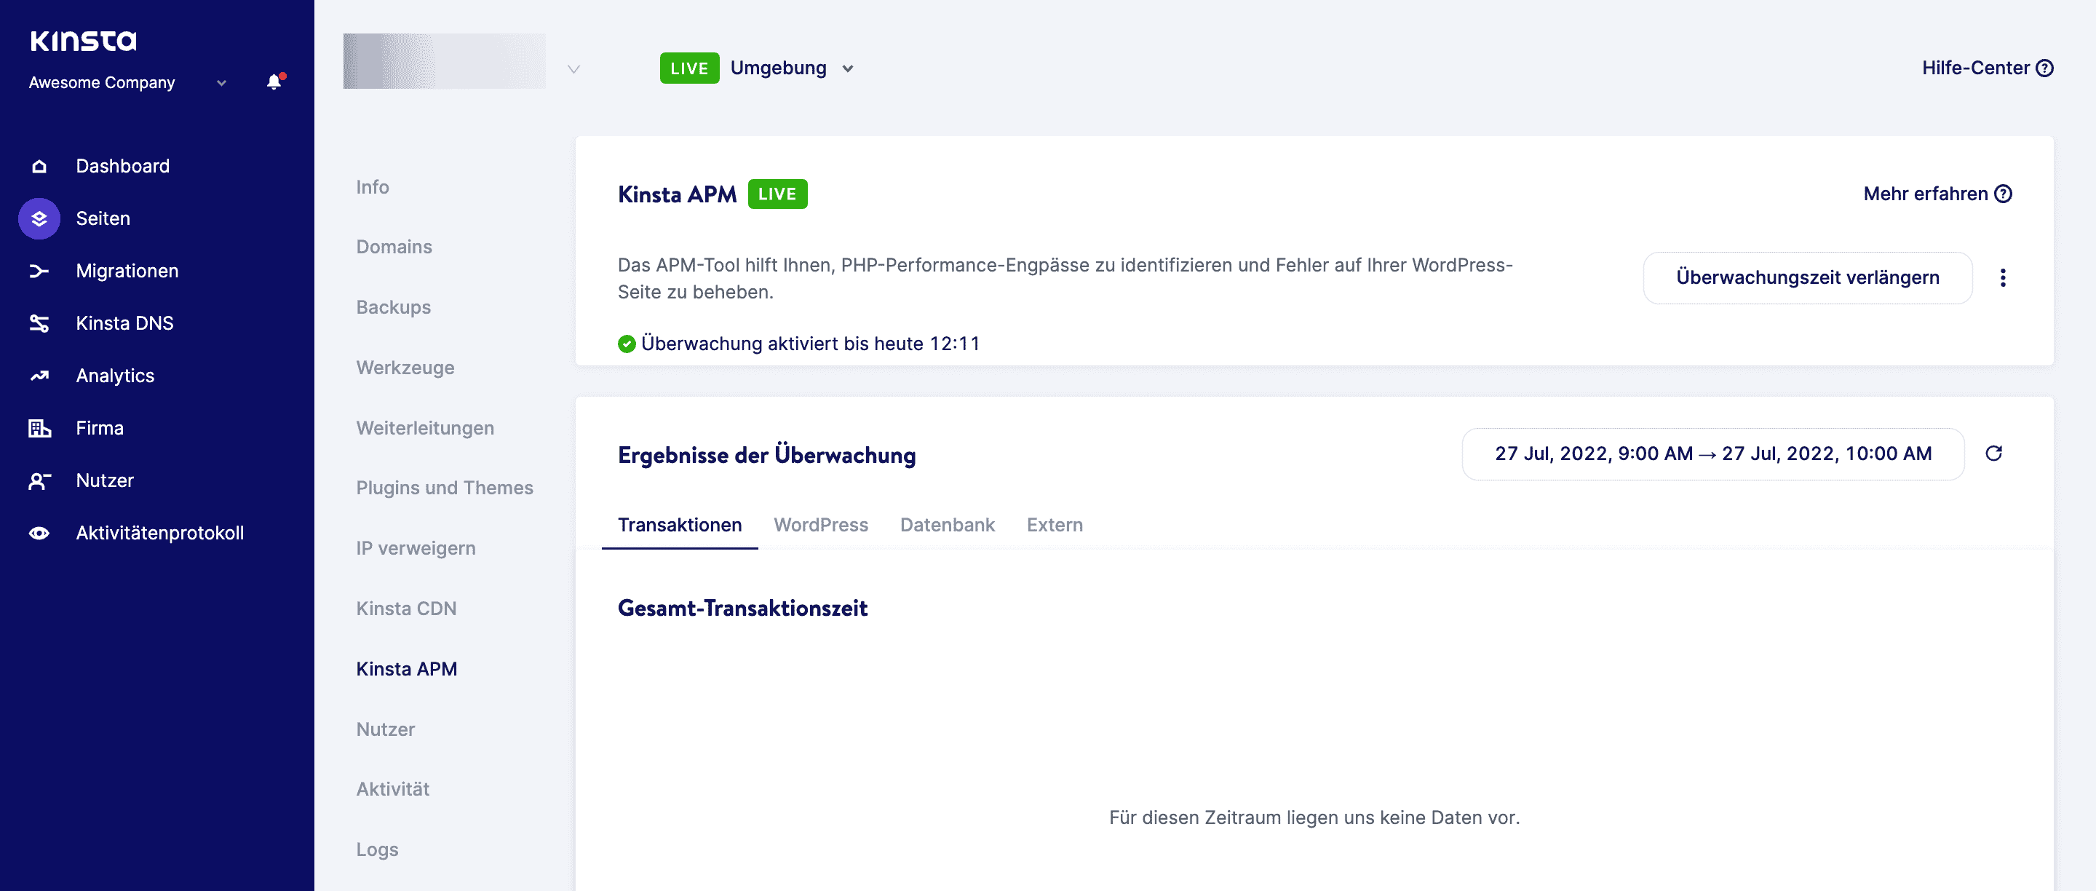Click the active monitoring status checkmark

tap(626, 344)
